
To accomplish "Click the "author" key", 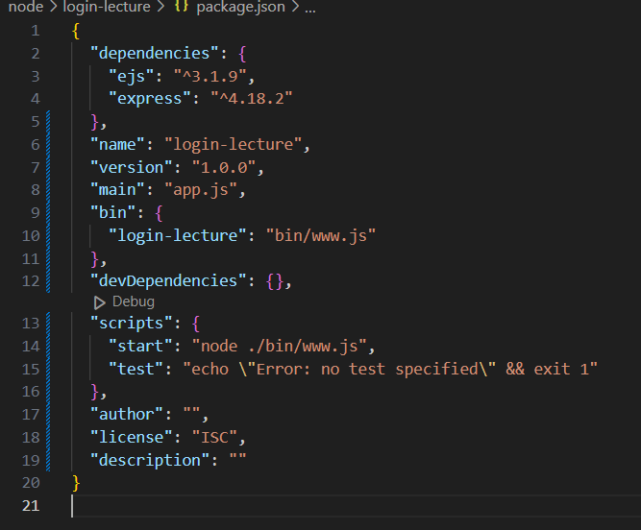I will tap(127, 415).
